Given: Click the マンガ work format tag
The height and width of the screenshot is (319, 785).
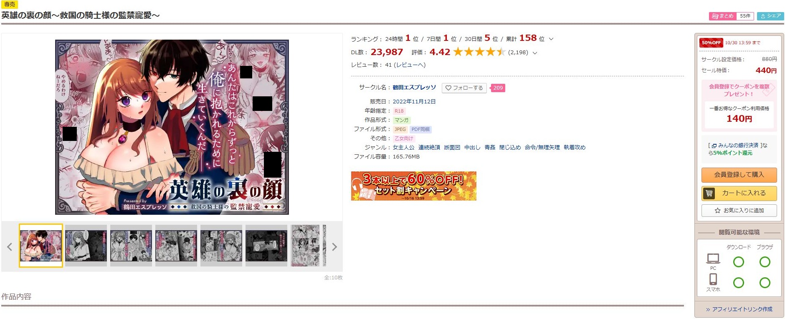Looking at the screenshot, I should [x=402, y=120].
